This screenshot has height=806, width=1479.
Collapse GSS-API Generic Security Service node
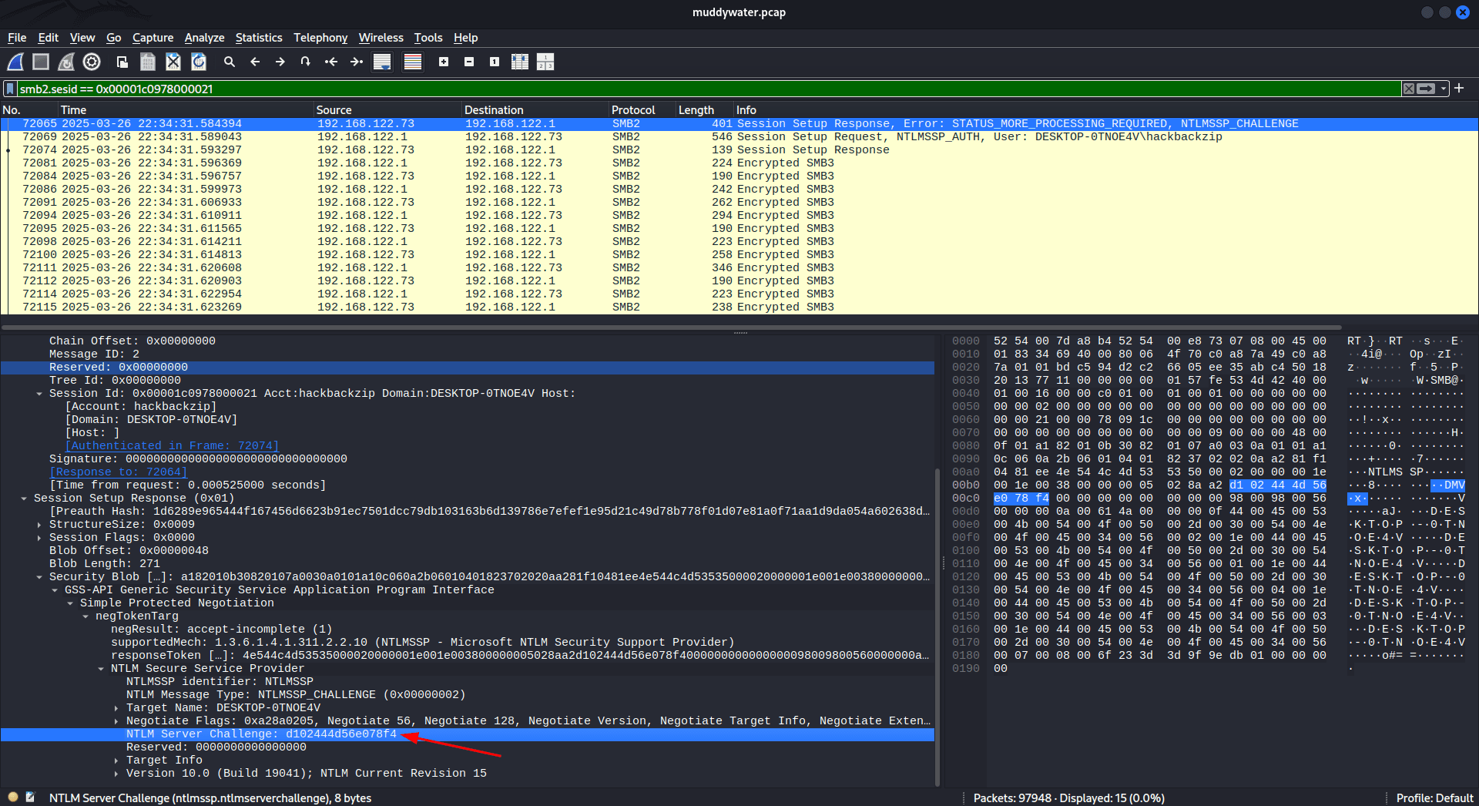(x=55, y=590)
